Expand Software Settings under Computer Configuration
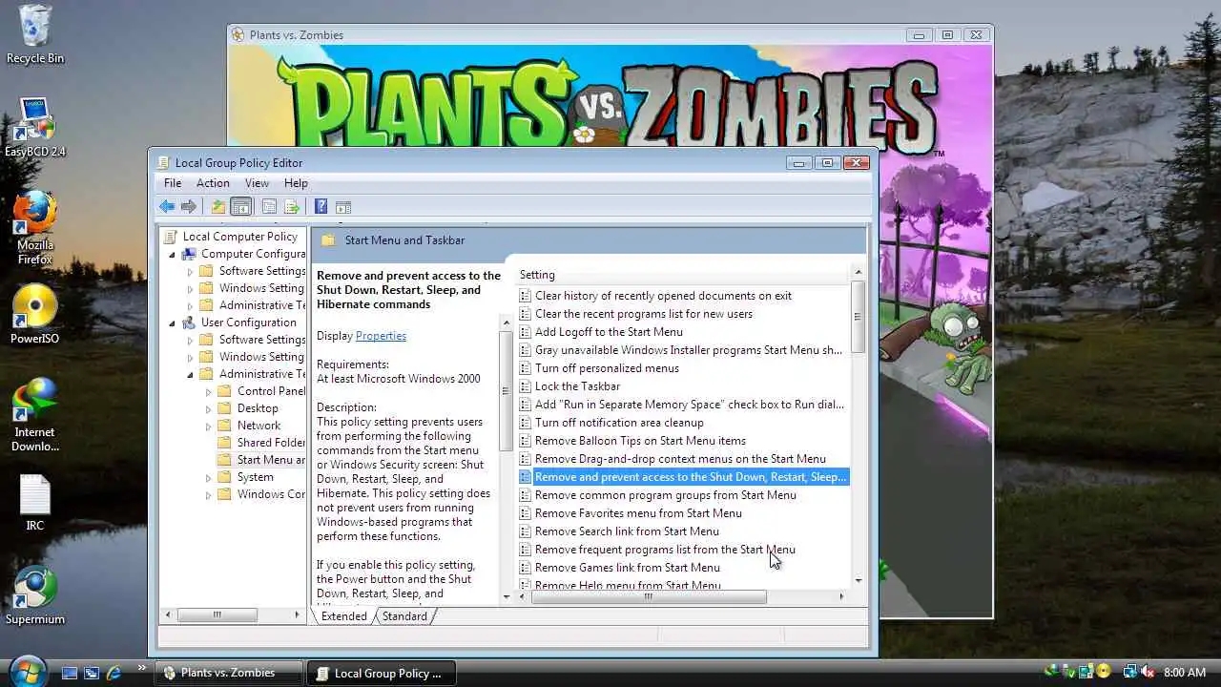Viewport: 1221px width, 687px height. point(190,271)
